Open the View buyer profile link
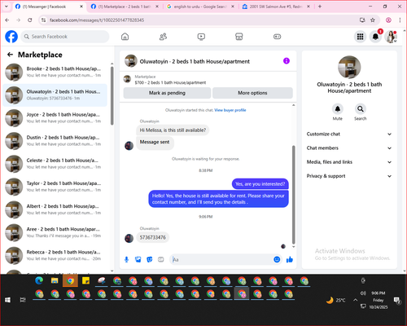 (230, 110)
